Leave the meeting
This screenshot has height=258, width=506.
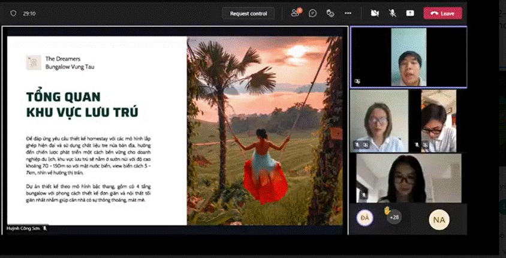pos(442,13)
